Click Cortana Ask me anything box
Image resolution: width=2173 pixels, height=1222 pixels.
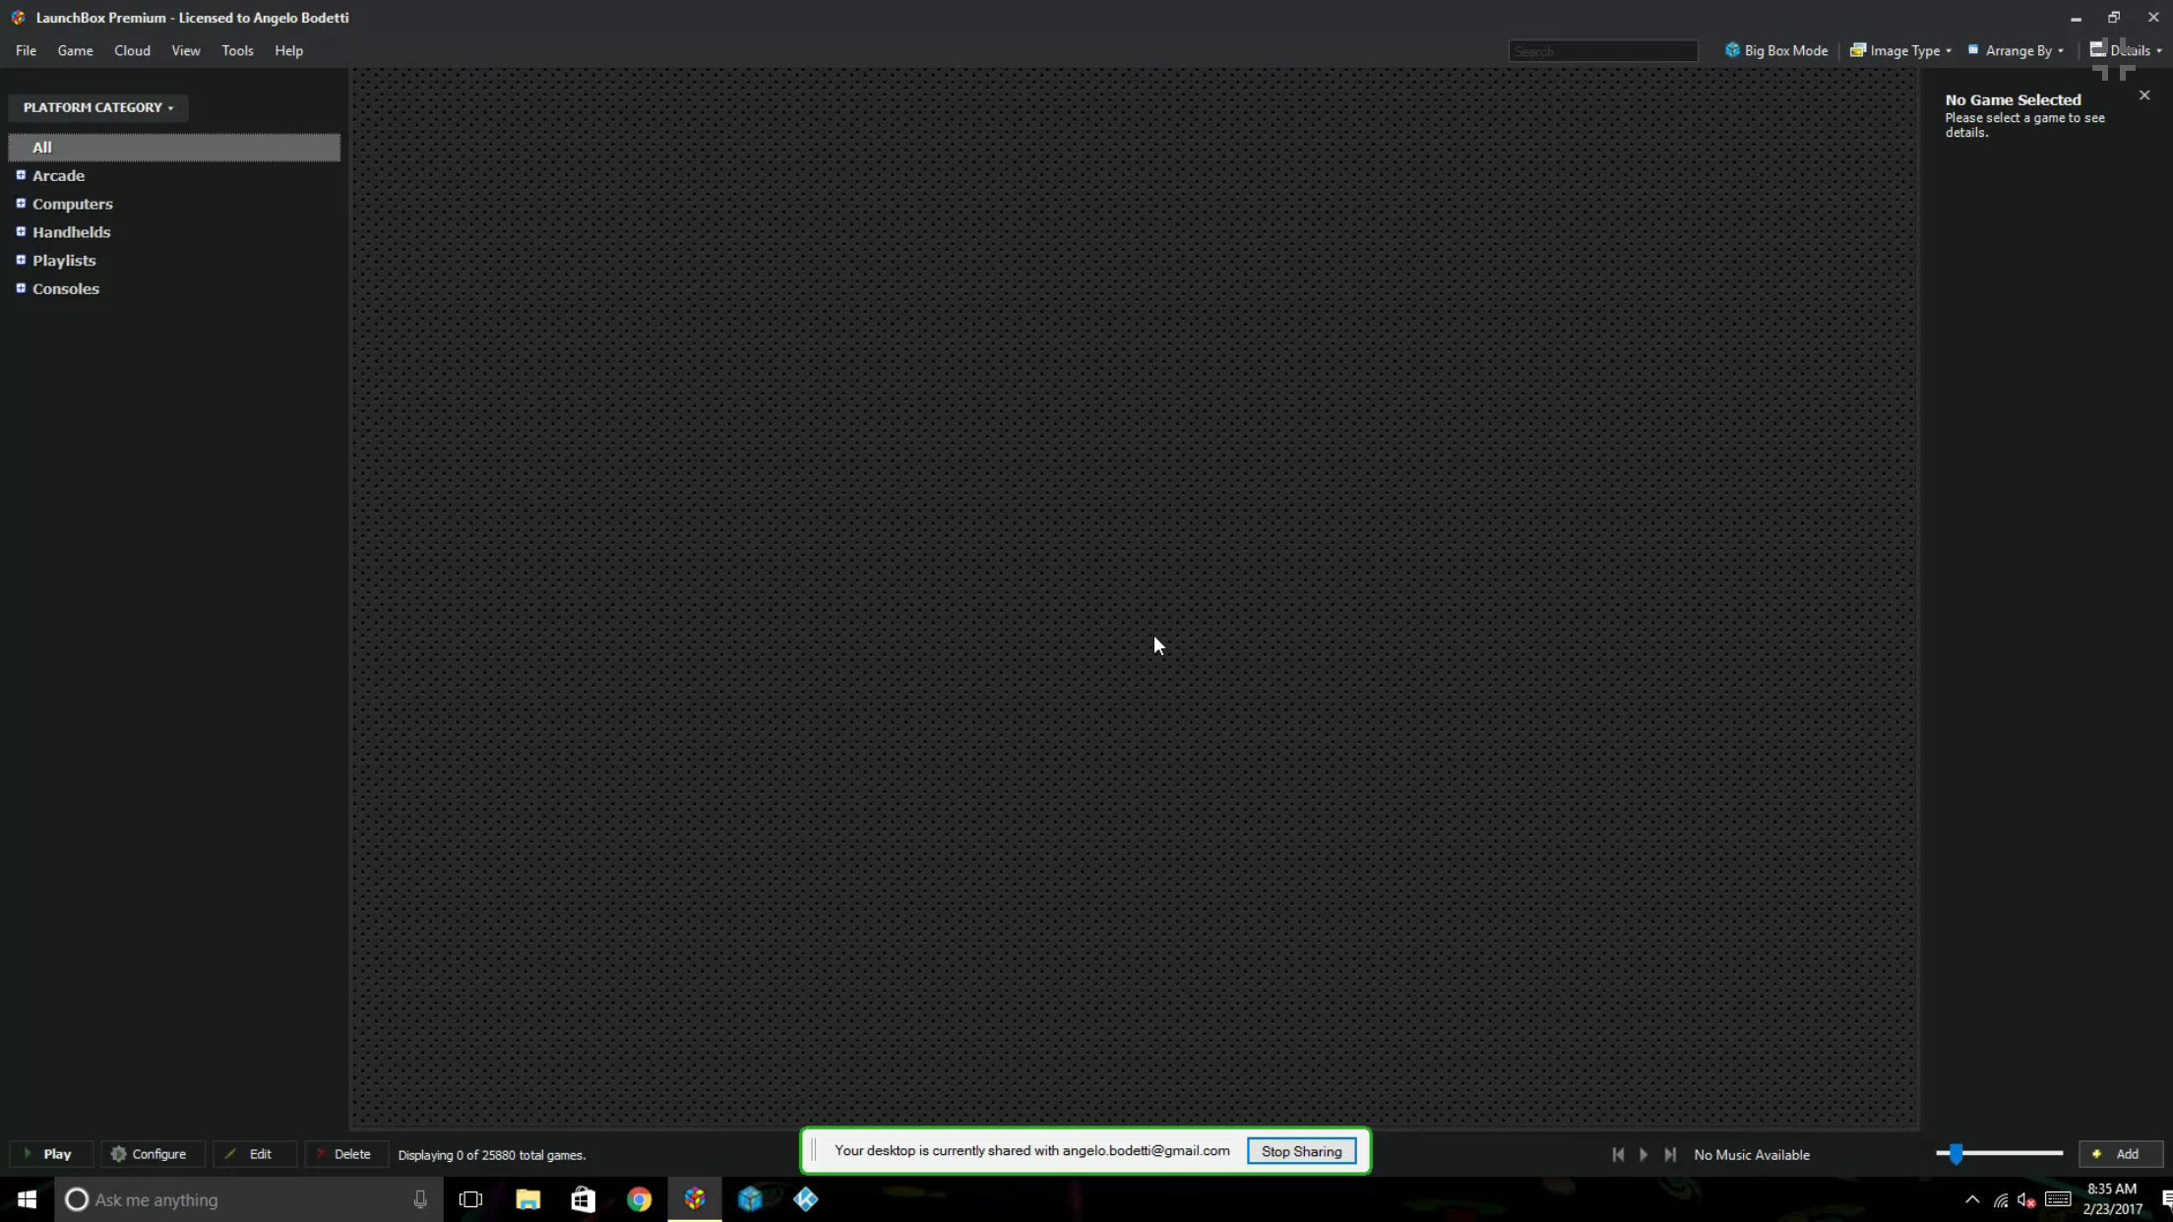click(x=248, y=1199)
